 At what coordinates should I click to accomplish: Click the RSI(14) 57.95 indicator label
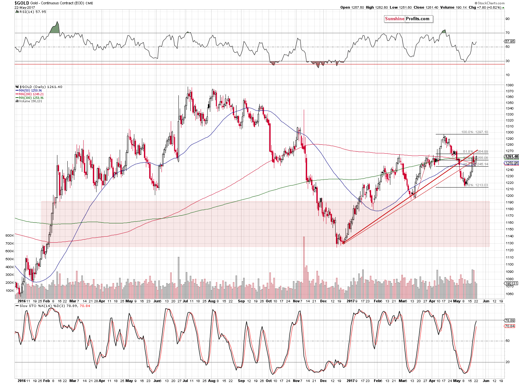(x=33, y=12)
